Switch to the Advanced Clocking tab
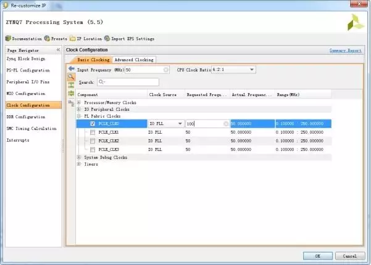 click(x=134, y=60)
